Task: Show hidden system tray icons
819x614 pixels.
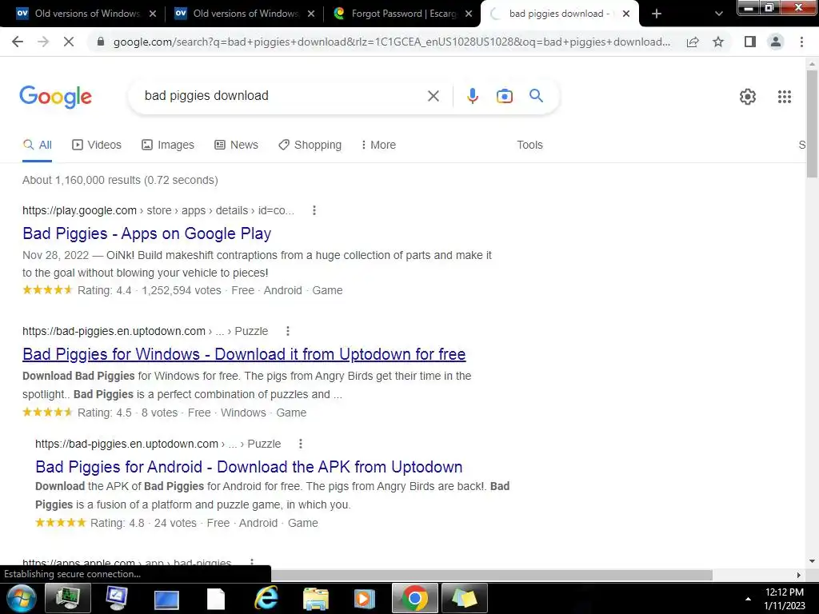Action: 748,599
